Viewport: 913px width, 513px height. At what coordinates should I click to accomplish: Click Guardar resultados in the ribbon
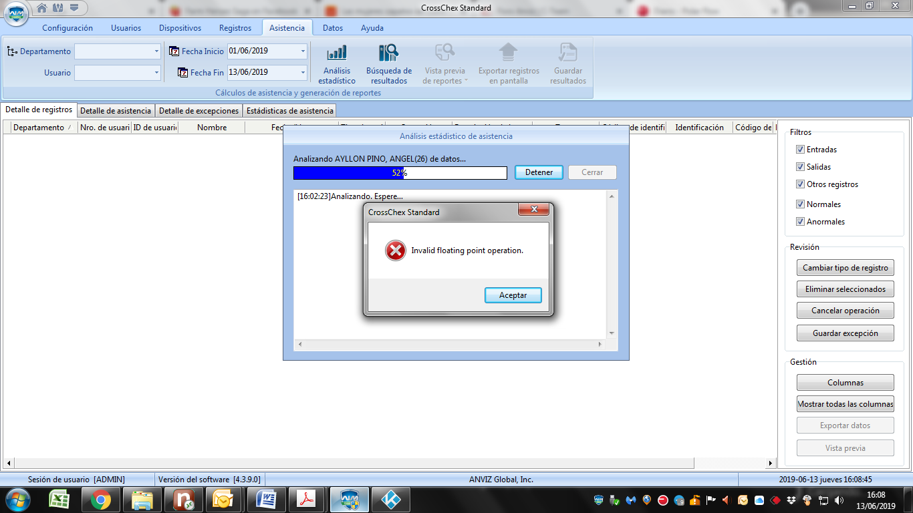tap(568, 65)
